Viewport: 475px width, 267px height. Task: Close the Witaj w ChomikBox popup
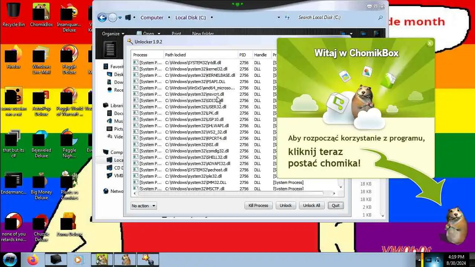click(430, 43)
